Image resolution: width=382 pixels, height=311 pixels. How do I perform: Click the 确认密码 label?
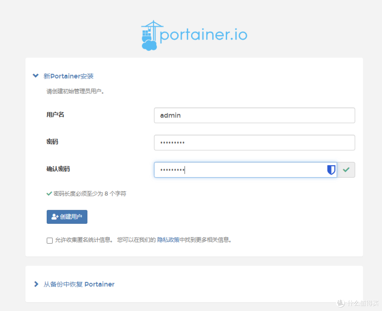tap(58, 169)
